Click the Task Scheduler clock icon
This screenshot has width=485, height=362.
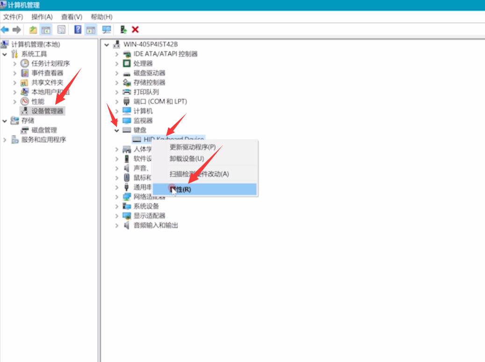coord(25,64)
